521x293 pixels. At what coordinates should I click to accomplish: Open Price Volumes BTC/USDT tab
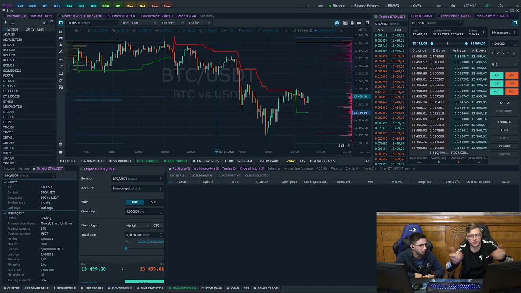(x=493, y=16)
